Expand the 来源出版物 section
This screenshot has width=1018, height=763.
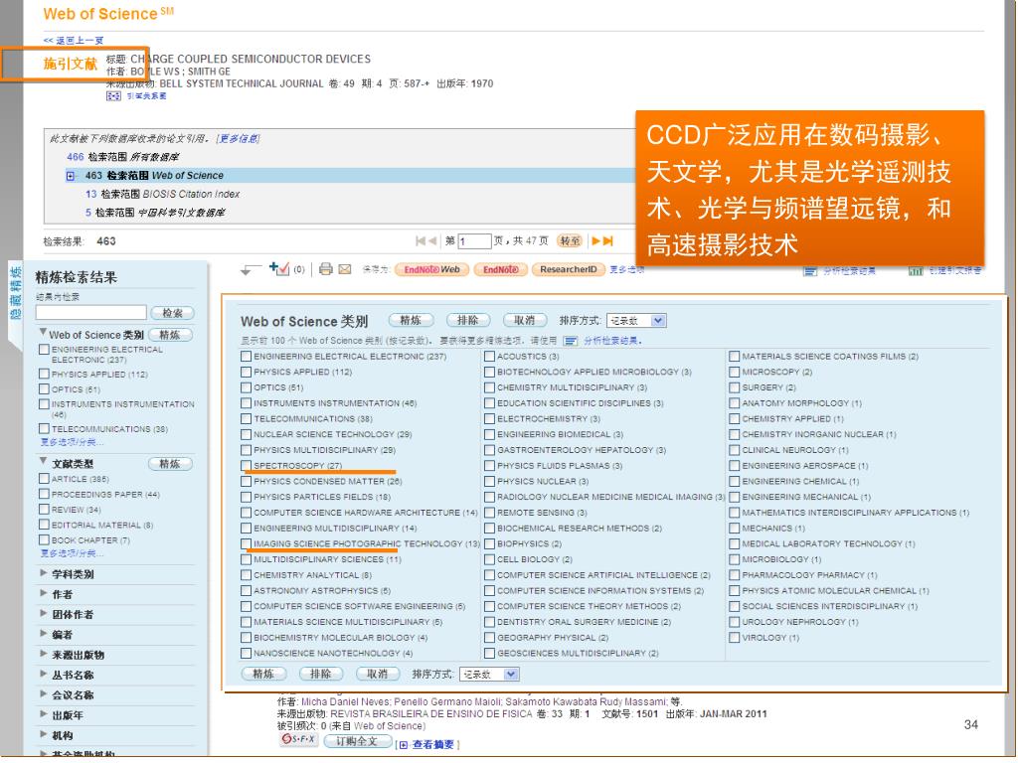point(44,654)
